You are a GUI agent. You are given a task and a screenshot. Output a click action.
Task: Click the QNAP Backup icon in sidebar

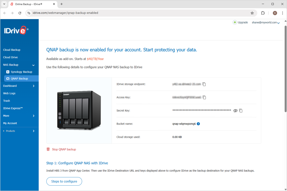click(8, 79)
